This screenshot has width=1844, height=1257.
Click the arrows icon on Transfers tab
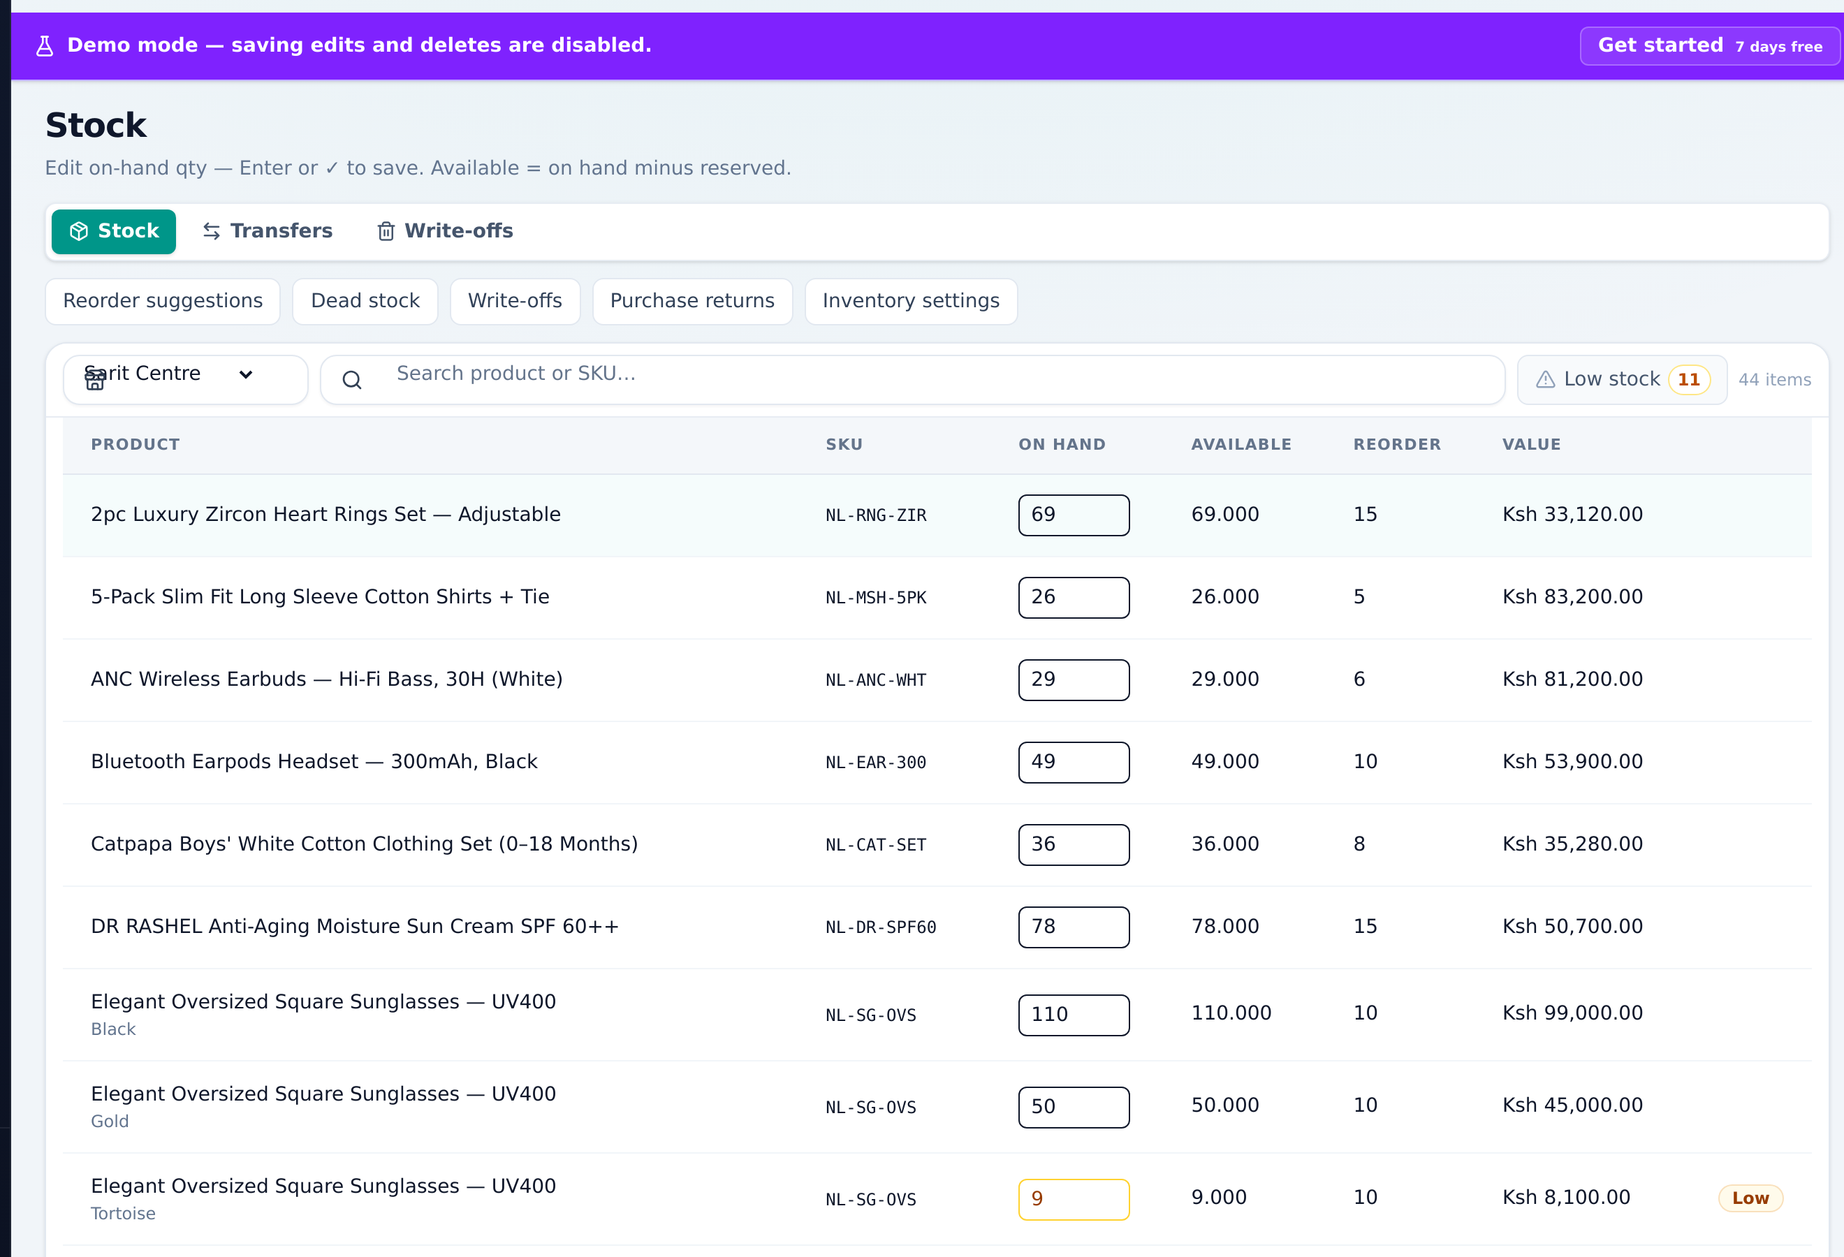[211, 232]
